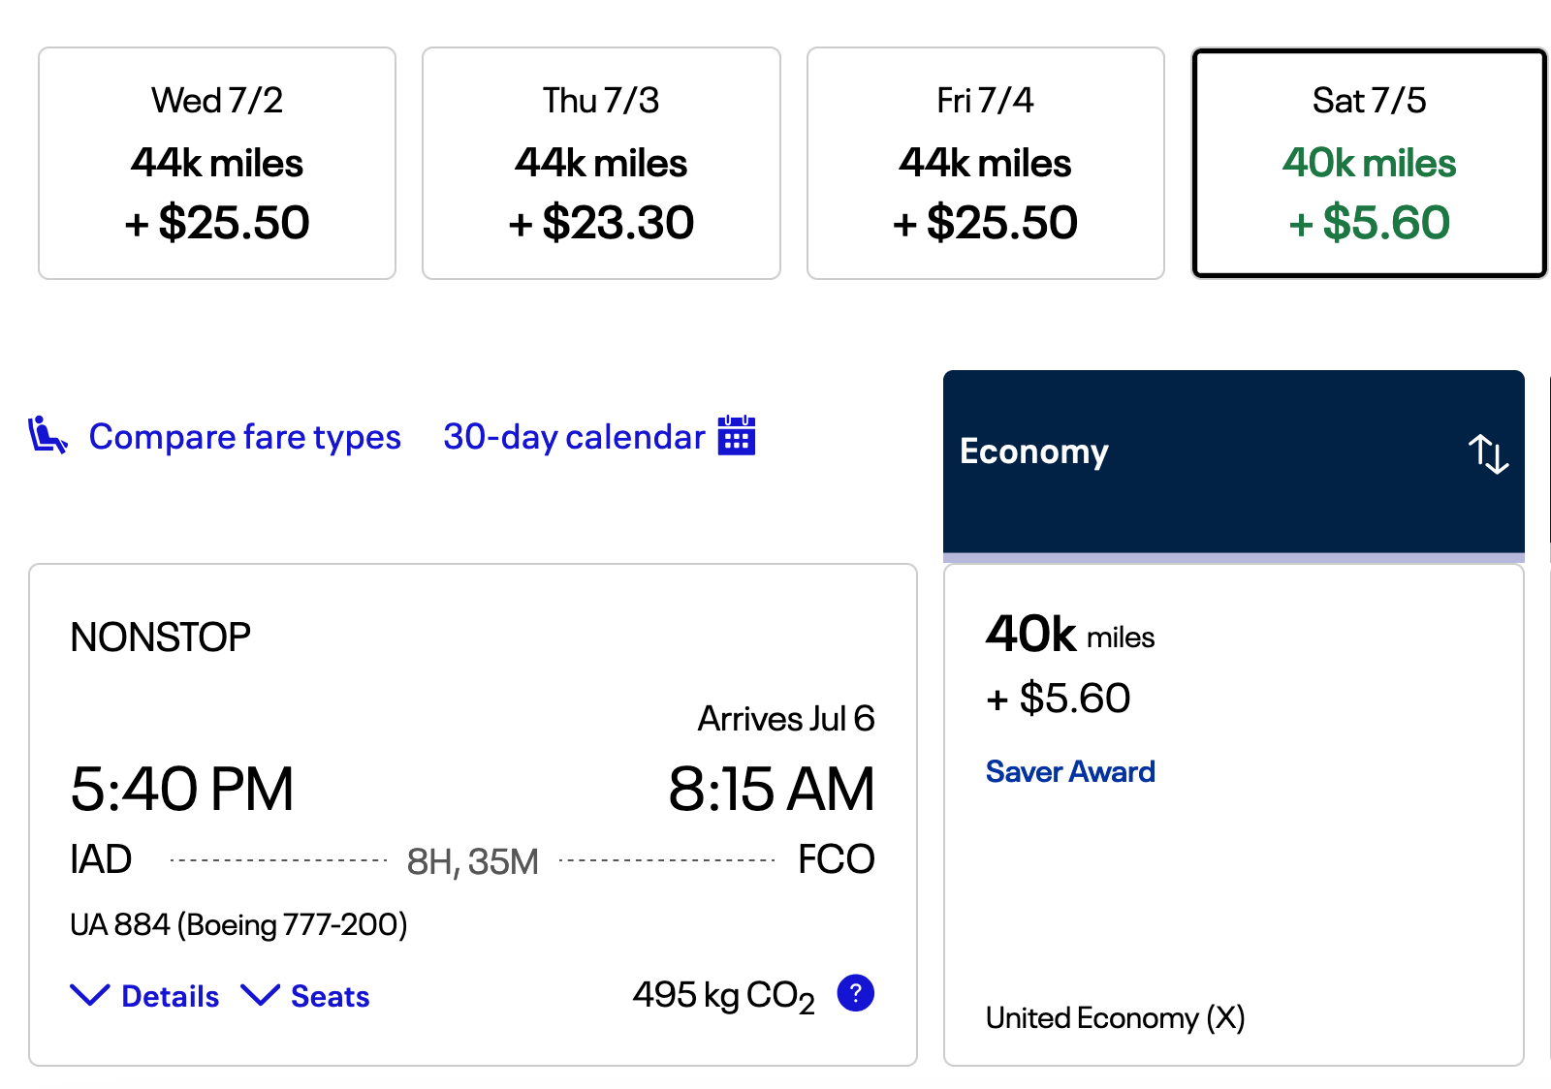
Task: Open the Compare fare types link
Action: tap(244, 437)
